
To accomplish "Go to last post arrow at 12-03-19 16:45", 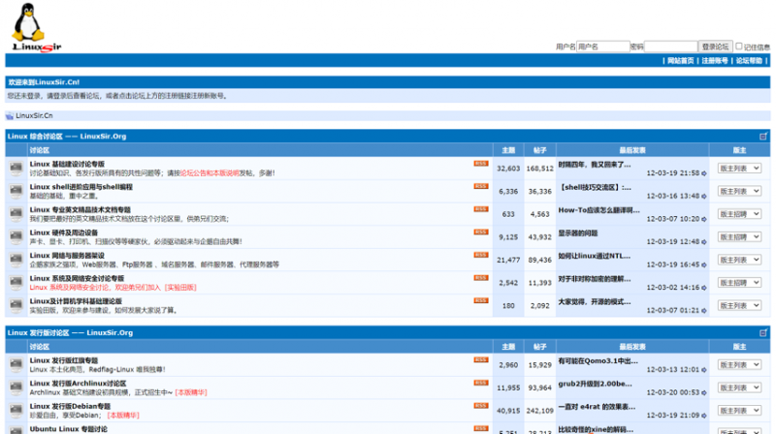I will tap(704, 264).
